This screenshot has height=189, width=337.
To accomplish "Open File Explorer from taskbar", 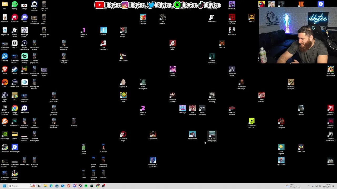I will 45,186.
